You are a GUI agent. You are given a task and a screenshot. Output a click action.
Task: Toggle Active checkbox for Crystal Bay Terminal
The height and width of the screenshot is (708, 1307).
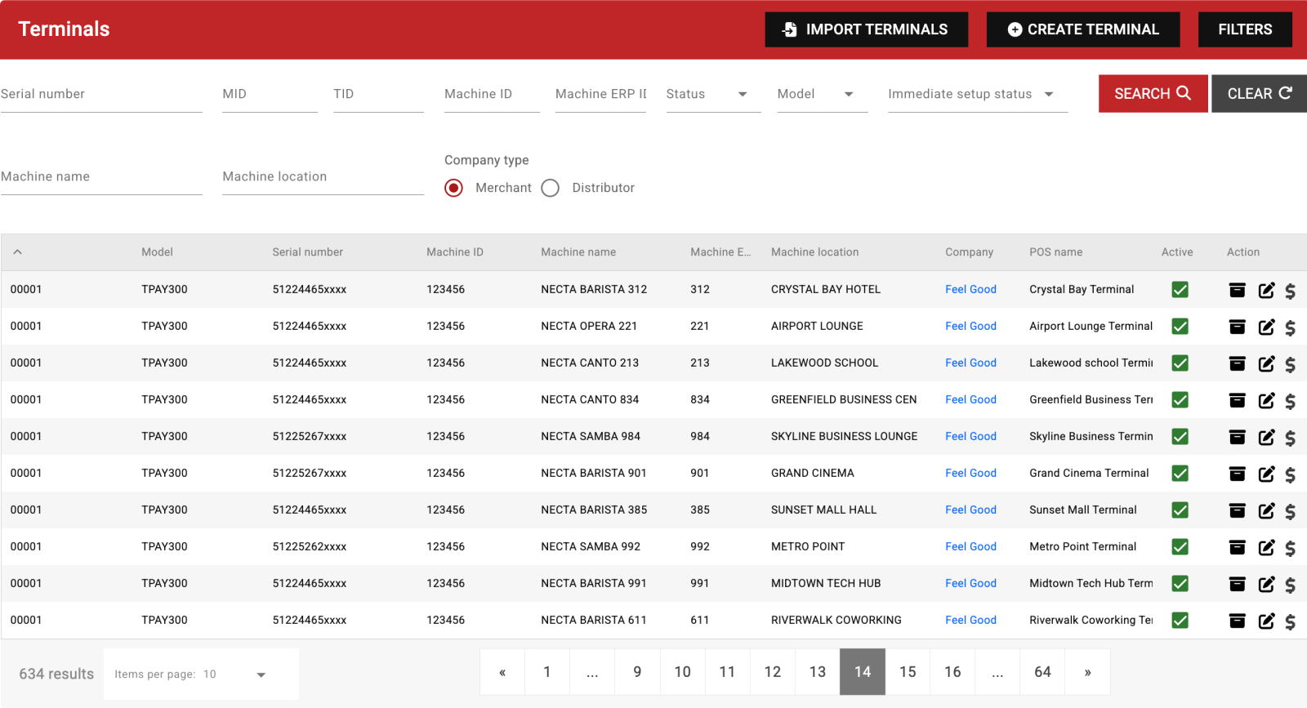click(1180, 290)
